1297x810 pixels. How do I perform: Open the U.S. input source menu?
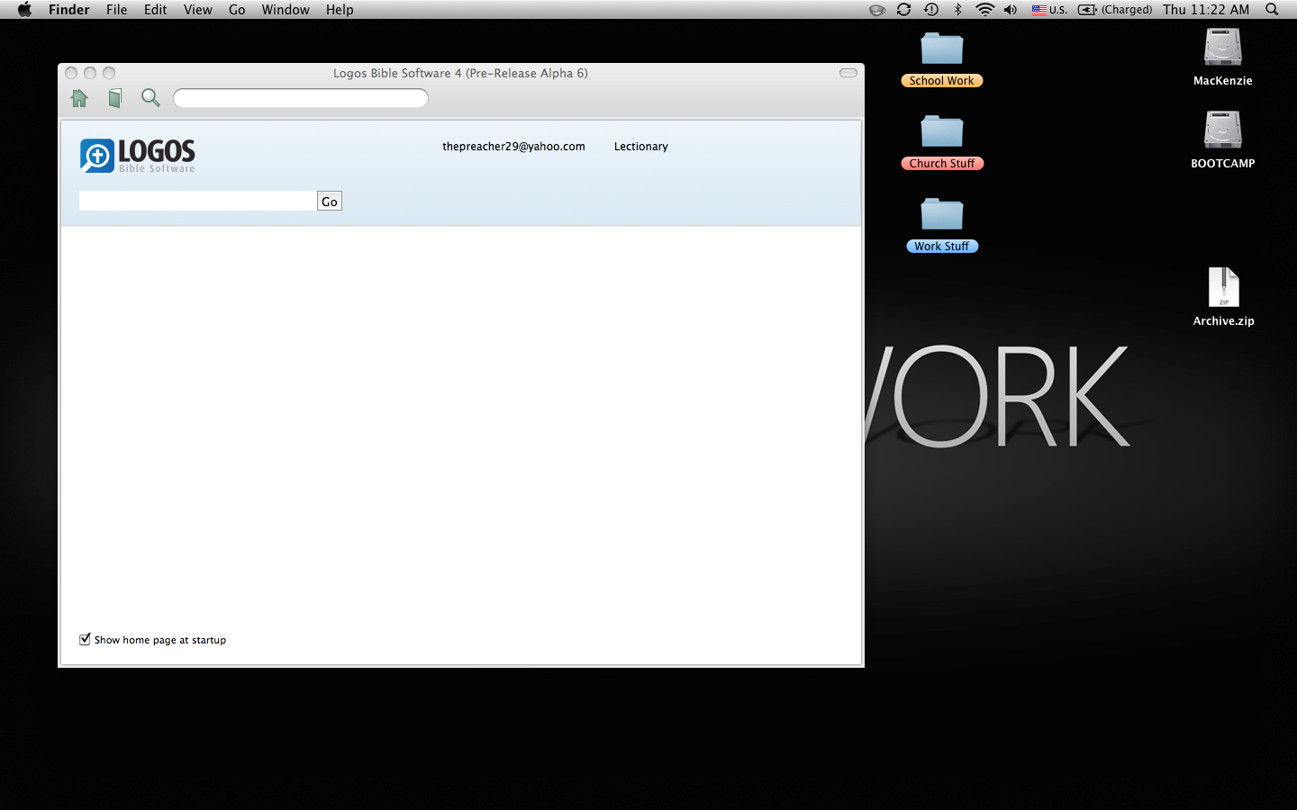[1049, 9]
